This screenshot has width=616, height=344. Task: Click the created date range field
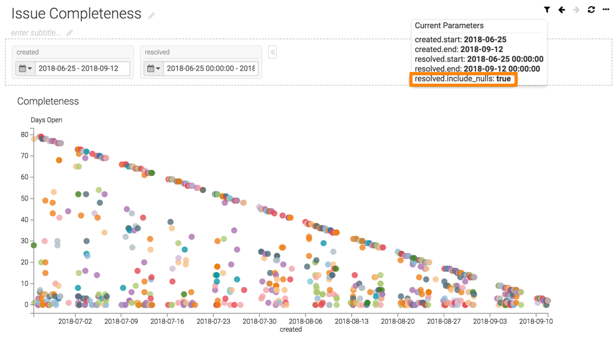tap(82, 68)
